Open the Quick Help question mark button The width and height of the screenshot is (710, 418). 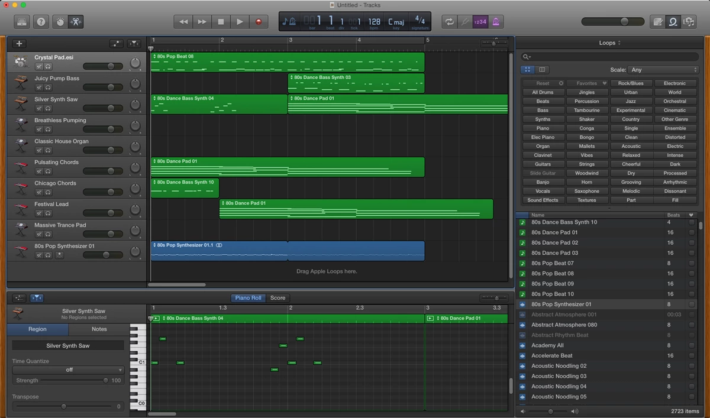tap(41, 22)
